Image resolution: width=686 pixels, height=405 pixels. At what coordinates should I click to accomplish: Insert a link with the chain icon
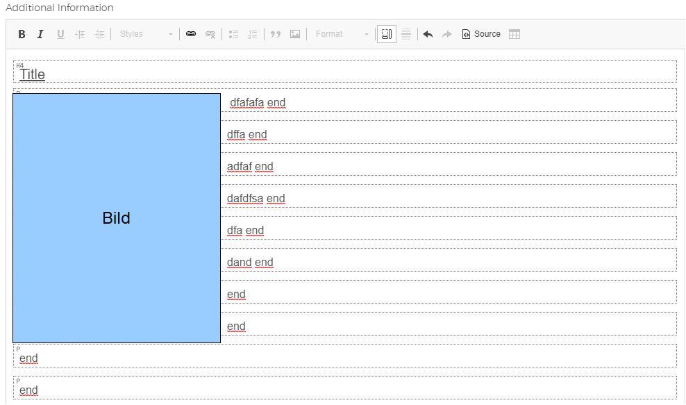coord(191,34)
